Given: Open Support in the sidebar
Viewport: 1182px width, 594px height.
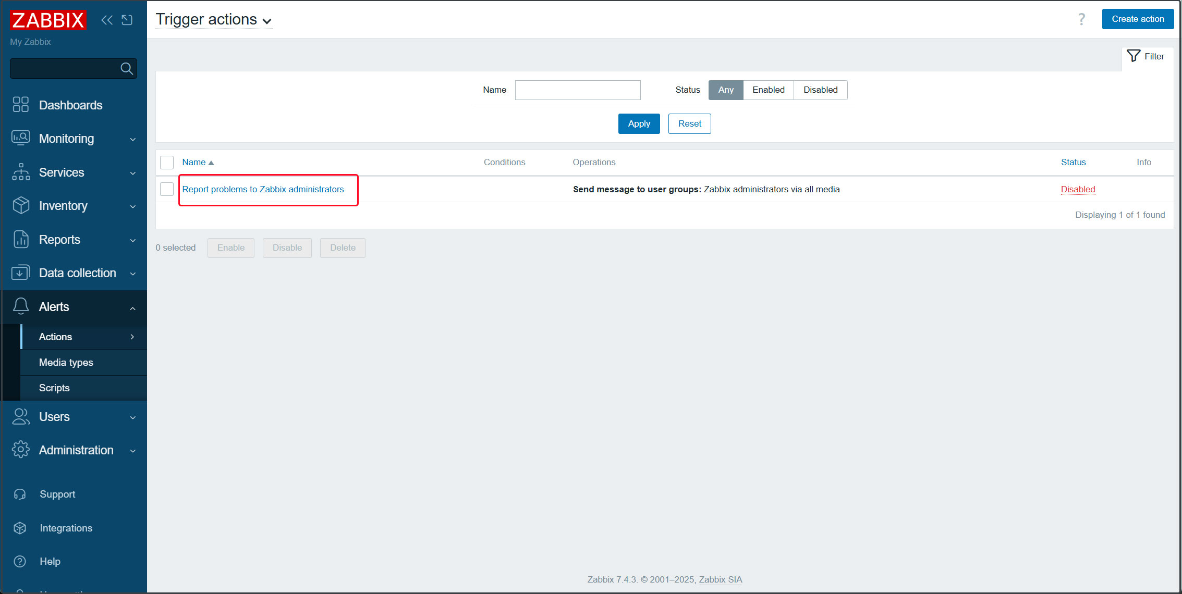Looking at the screenshot, I should (57, 494).
